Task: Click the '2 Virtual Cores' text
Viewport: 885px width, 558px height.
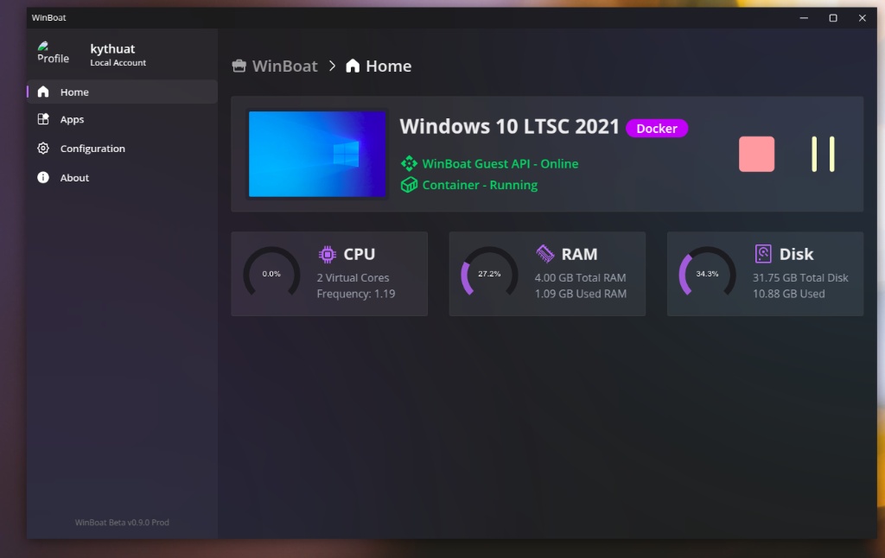Action: coord(353,277)
